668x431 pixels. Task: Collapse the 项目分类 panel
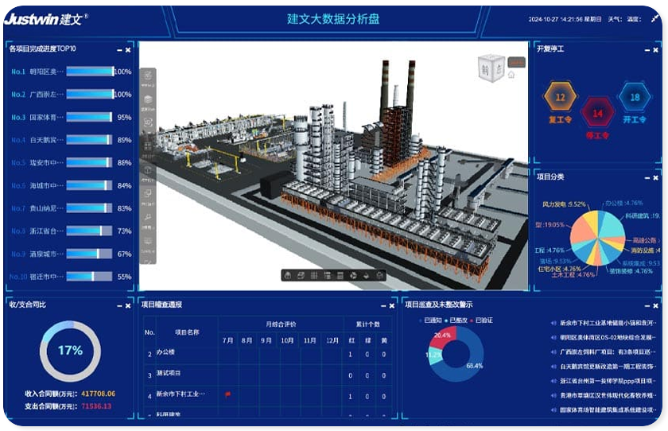point(646,177)
